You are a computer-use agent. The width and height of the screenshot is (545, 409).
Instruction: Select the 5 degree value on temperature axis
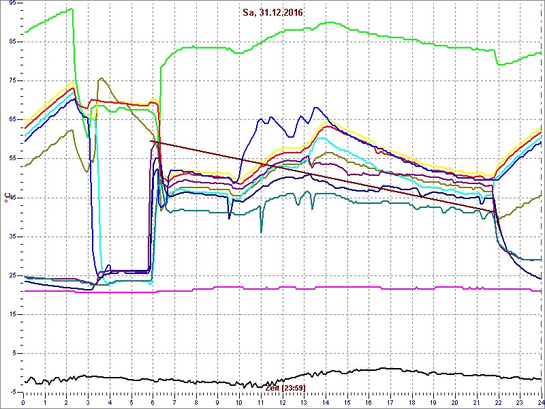(x=14, y=353)
